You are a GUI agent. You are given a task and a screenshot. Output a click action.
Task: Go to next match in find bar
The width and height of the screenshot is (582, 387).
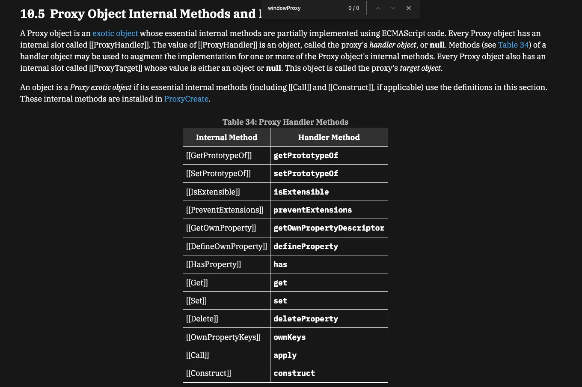click(x=393, y=8)
